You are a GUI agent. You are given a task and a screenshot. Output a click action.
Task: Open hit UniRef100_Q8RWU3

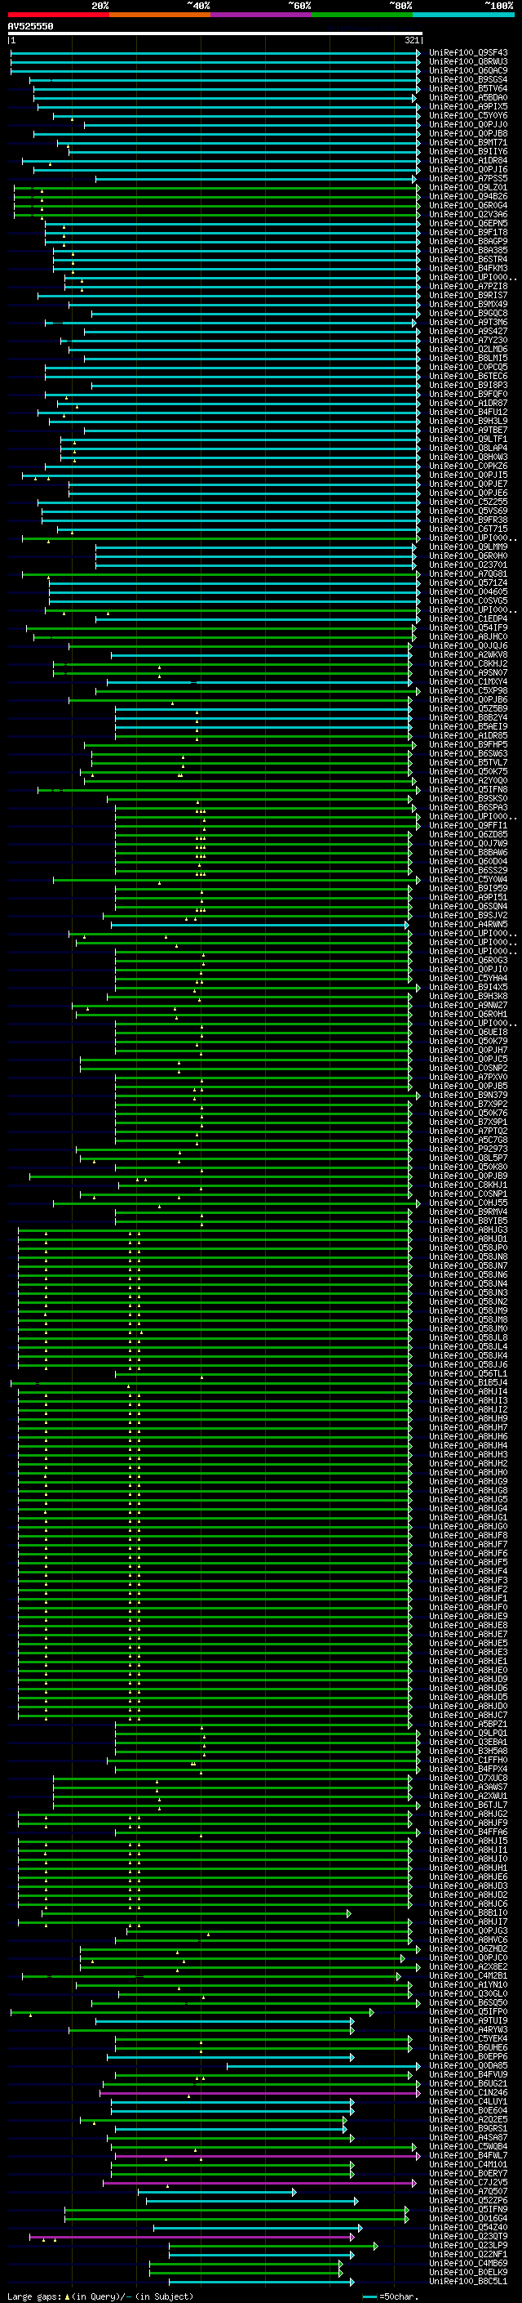(468, 62)
